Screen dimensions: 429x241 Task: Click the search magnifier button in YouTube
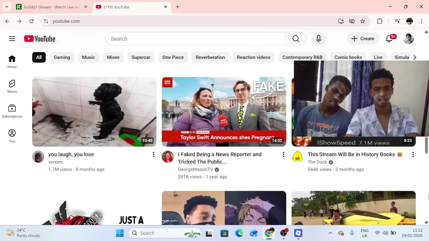(x=296, y=39)
